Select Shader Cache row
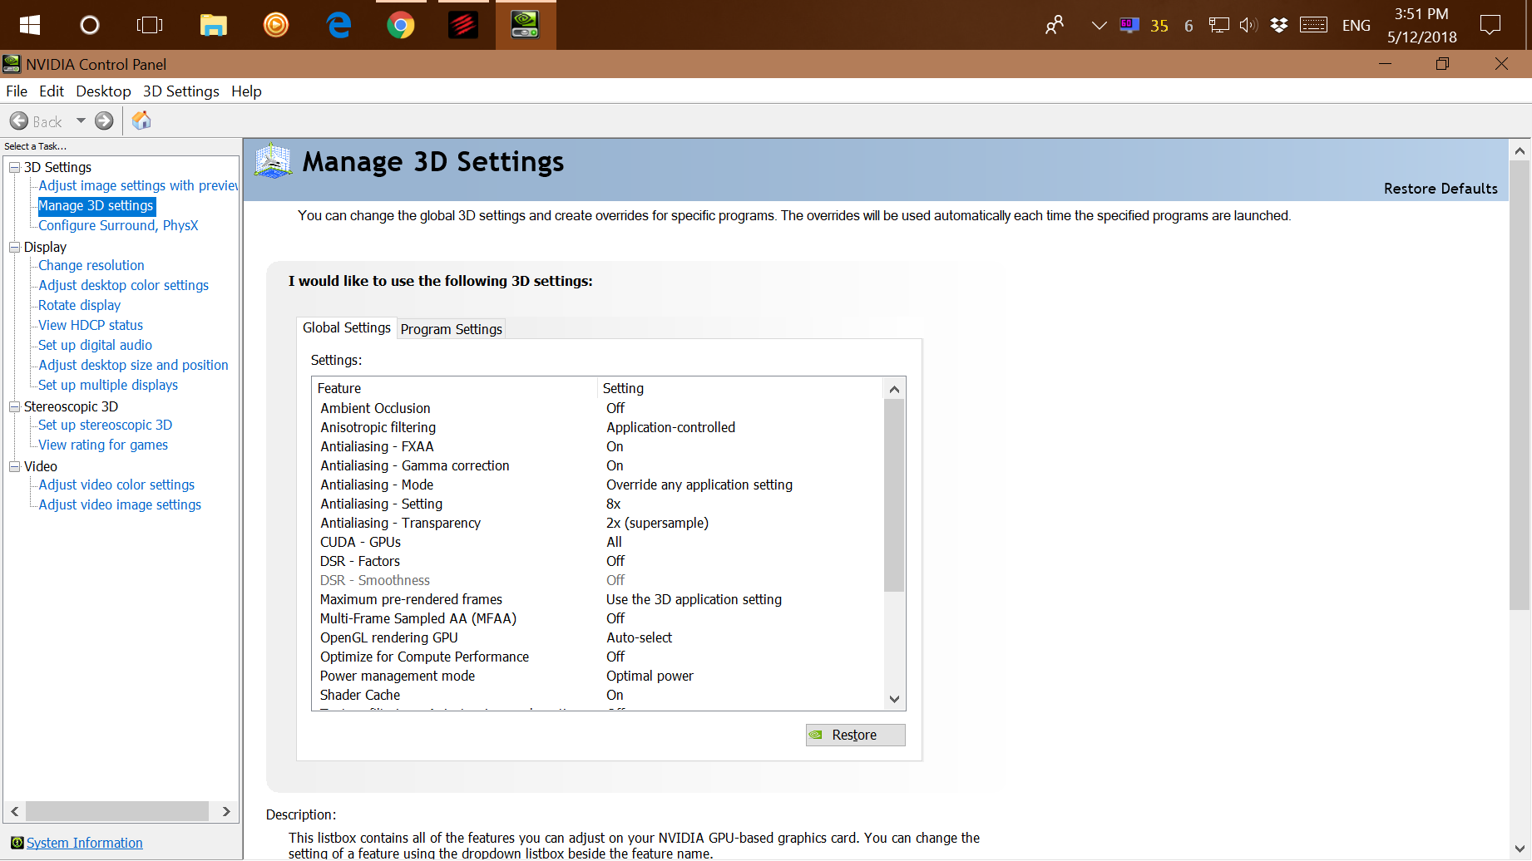The image size is (1532, 861). tap(599, 696)
